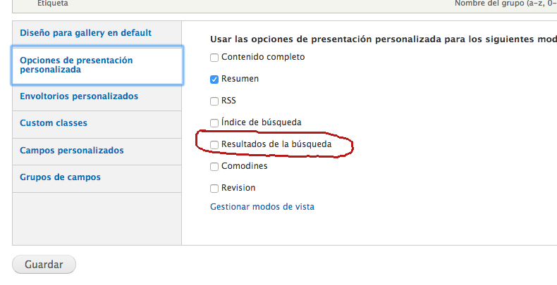This screenshot has height=285, width=557.
Task: Show the Grupos de campos tab
Action: pos(60,177)
